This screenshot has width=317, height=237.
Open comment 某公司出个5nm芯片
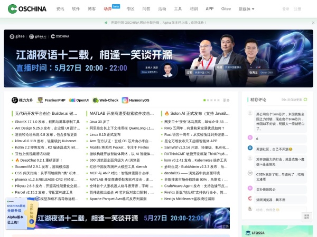[x=280, y=121]
